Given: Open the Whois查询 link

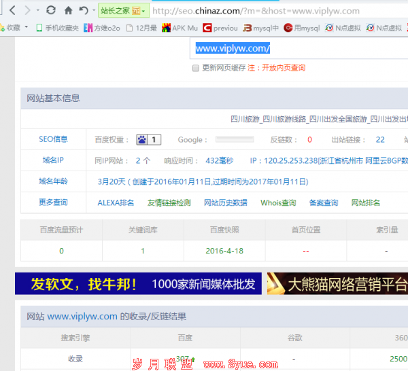Looking at the screenshot, I should click(278, 202).
